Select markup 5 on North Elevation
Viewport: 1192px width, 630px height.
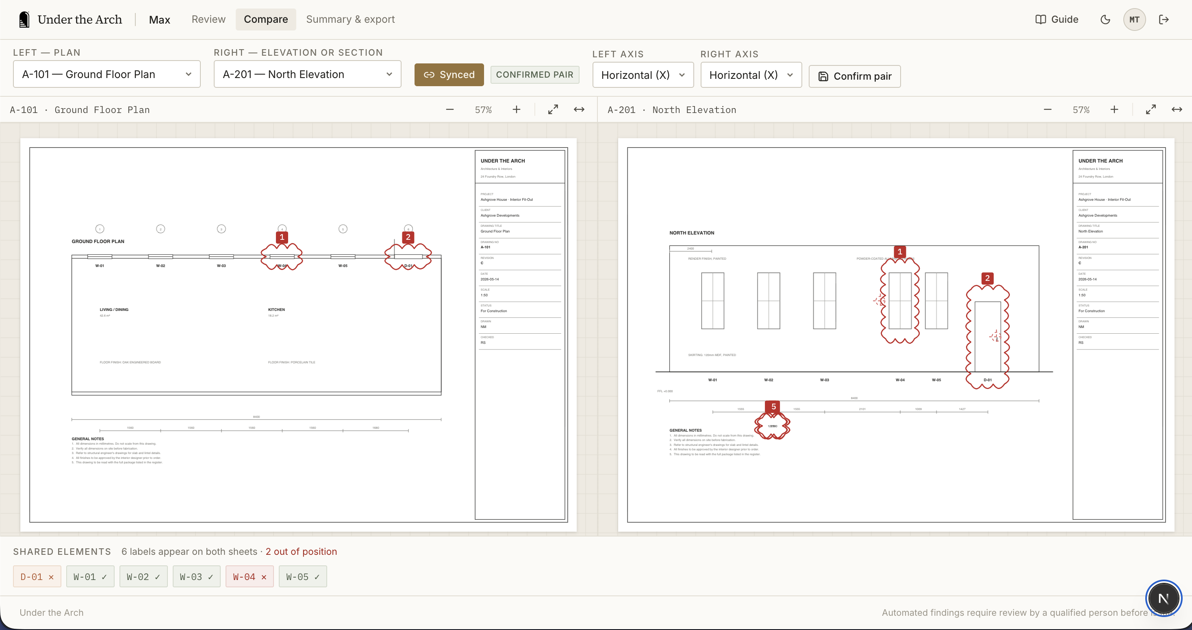pyautogui.click(x=773, y=407)
